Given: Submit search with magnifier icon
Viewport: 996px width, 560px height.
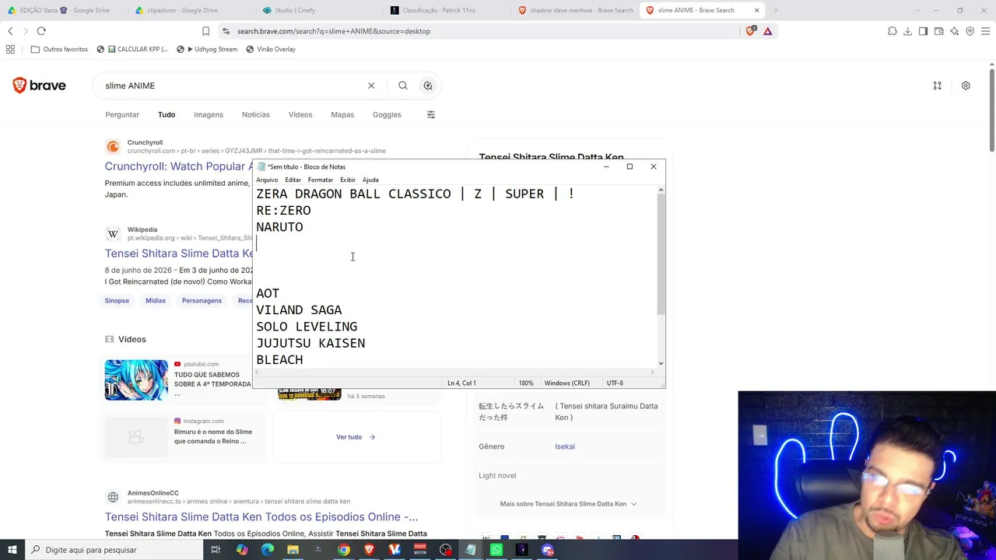Looking at the screenshot, I should (x=402, y=86).
